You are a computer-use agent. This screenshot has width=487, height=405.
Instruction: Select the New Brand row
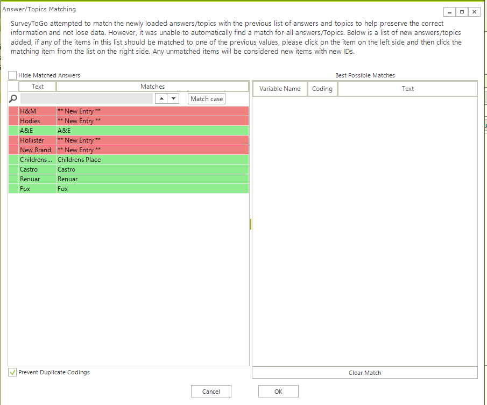click(129, 150)
